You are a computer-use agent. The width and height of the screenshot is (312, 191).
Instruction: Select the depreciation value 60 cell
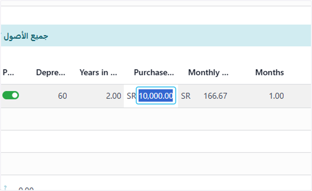pos(62,96)
